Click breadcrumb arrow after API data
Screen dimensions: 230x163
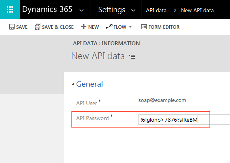(x=175, y=10)
